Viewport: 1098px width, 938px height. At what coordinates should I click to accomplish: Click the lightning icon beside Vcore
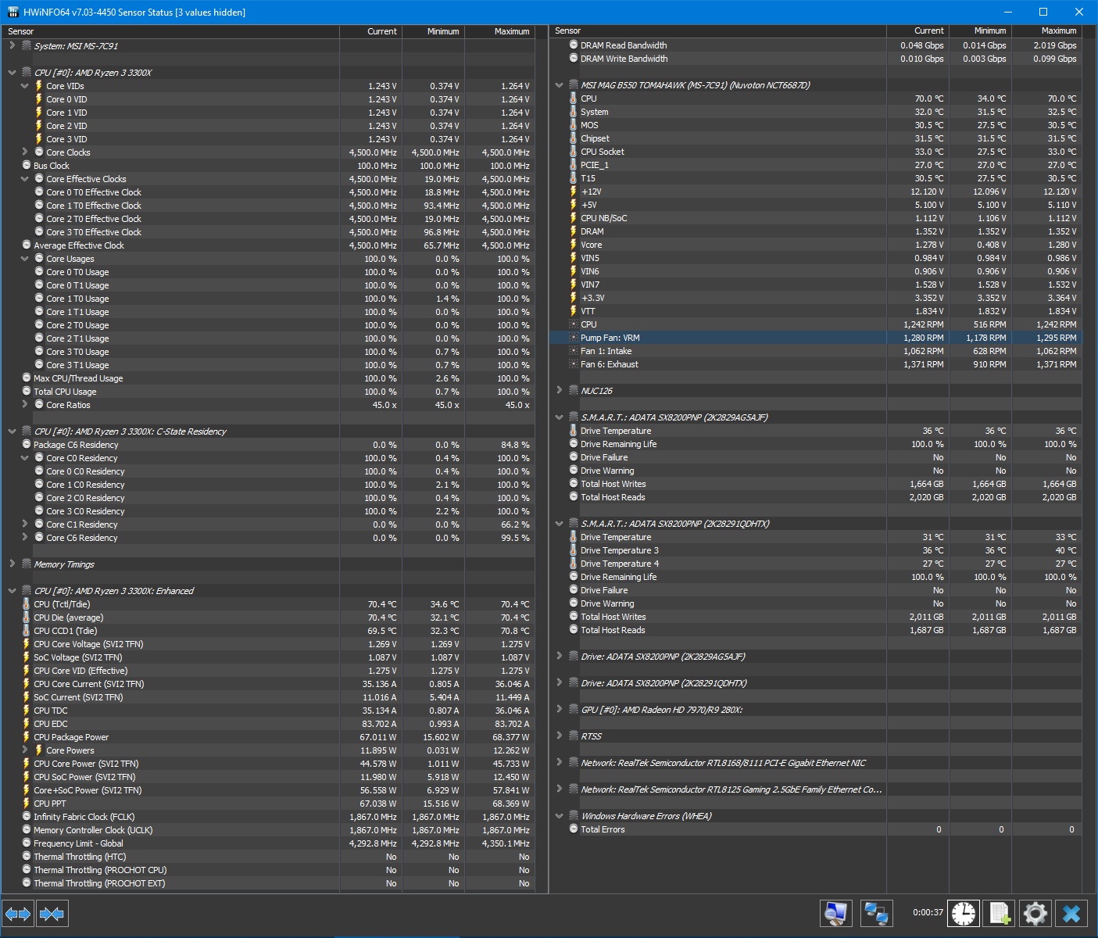point(574,245)
